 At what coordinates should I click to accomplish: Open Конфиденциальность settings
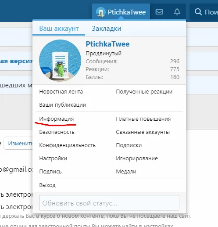(68, 145)
